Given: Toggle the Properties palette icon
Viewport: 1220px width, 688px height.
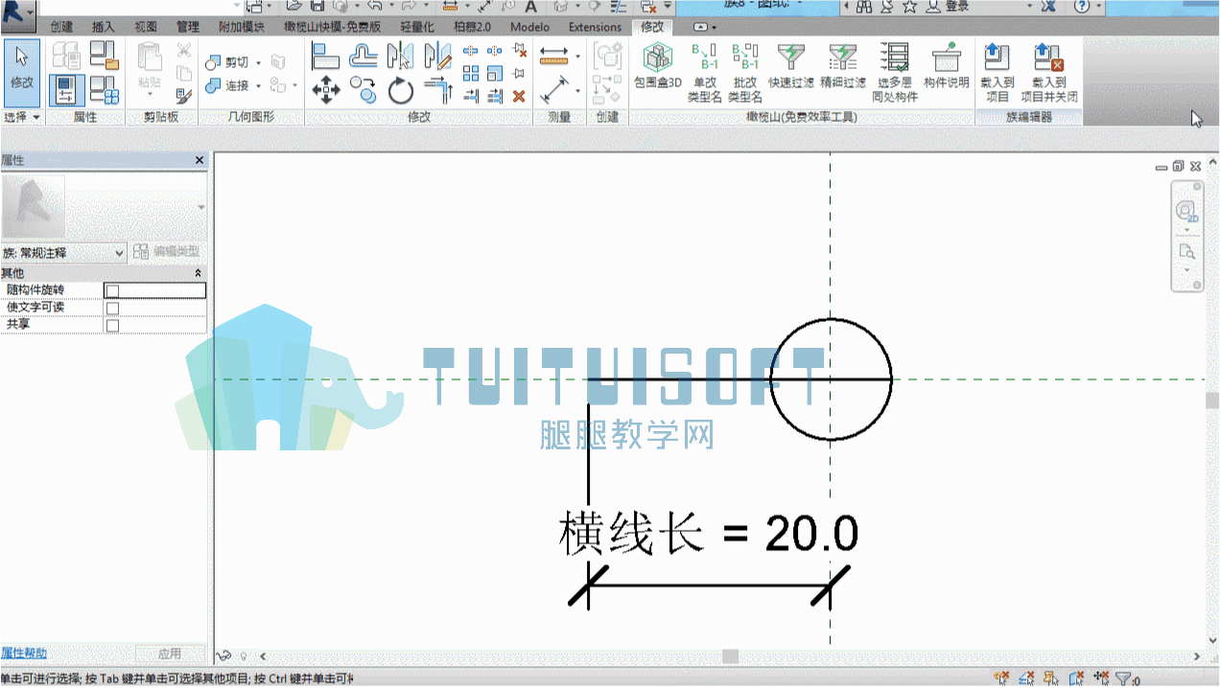Looking at the screenshot, I should click(66, 91).
